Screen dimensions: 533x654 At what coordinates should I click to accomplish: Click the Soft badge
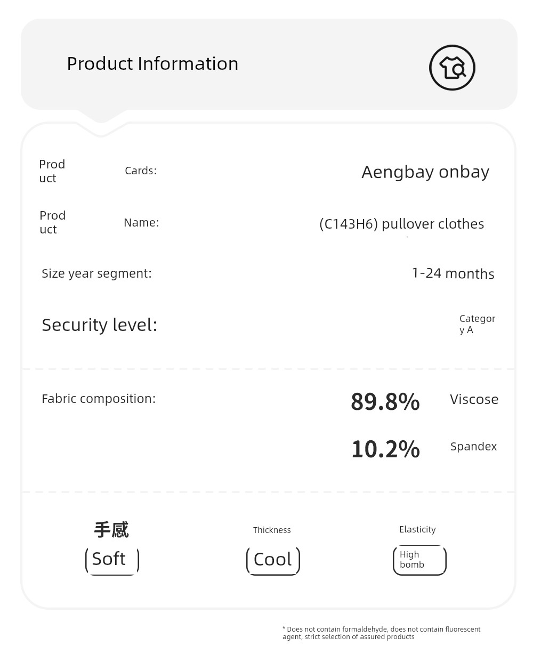pyautogui.click(x=112, y=560)
